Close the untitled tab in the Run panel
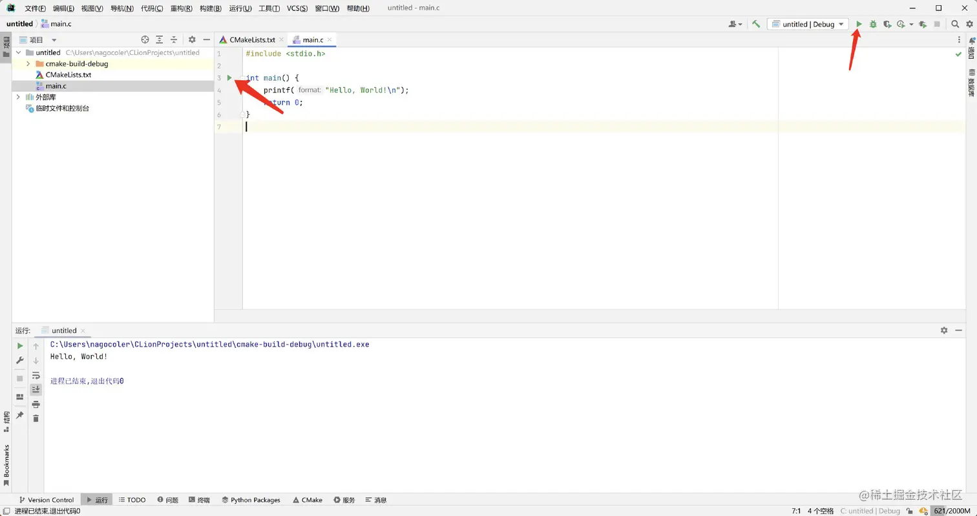This screenshot has width=977, height=516. click(83, 330)
